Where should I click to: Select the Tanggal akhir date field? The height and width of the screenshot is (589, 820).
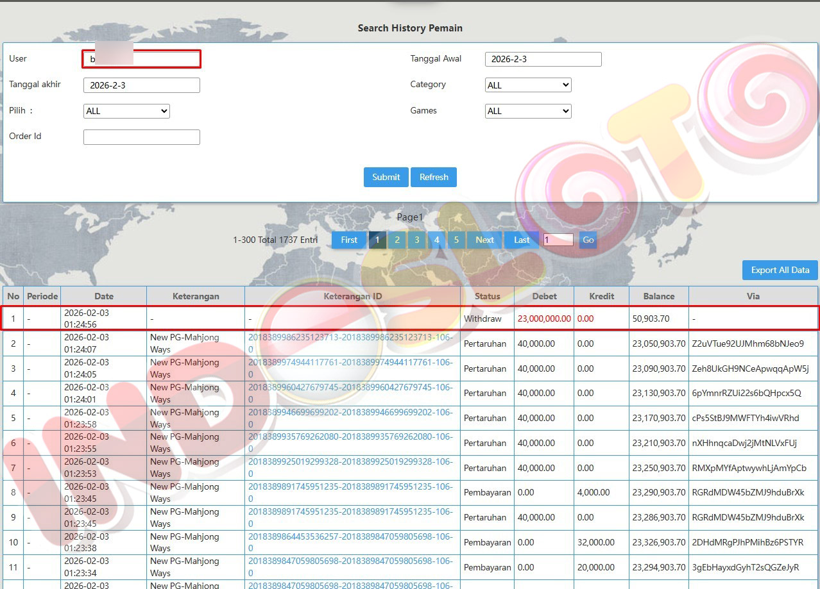141,85
